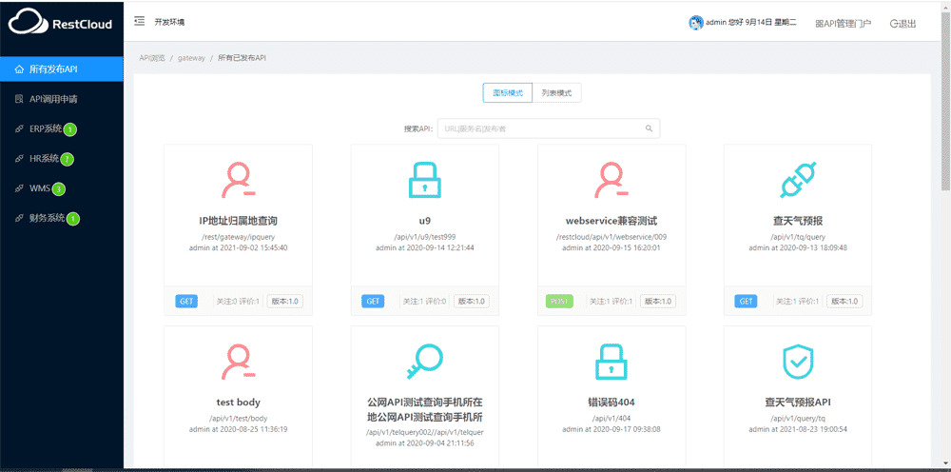This screenshot has height=472, width=951.
Task: Open API调用申请 in the sidebar
Action: tap(53, 98)
